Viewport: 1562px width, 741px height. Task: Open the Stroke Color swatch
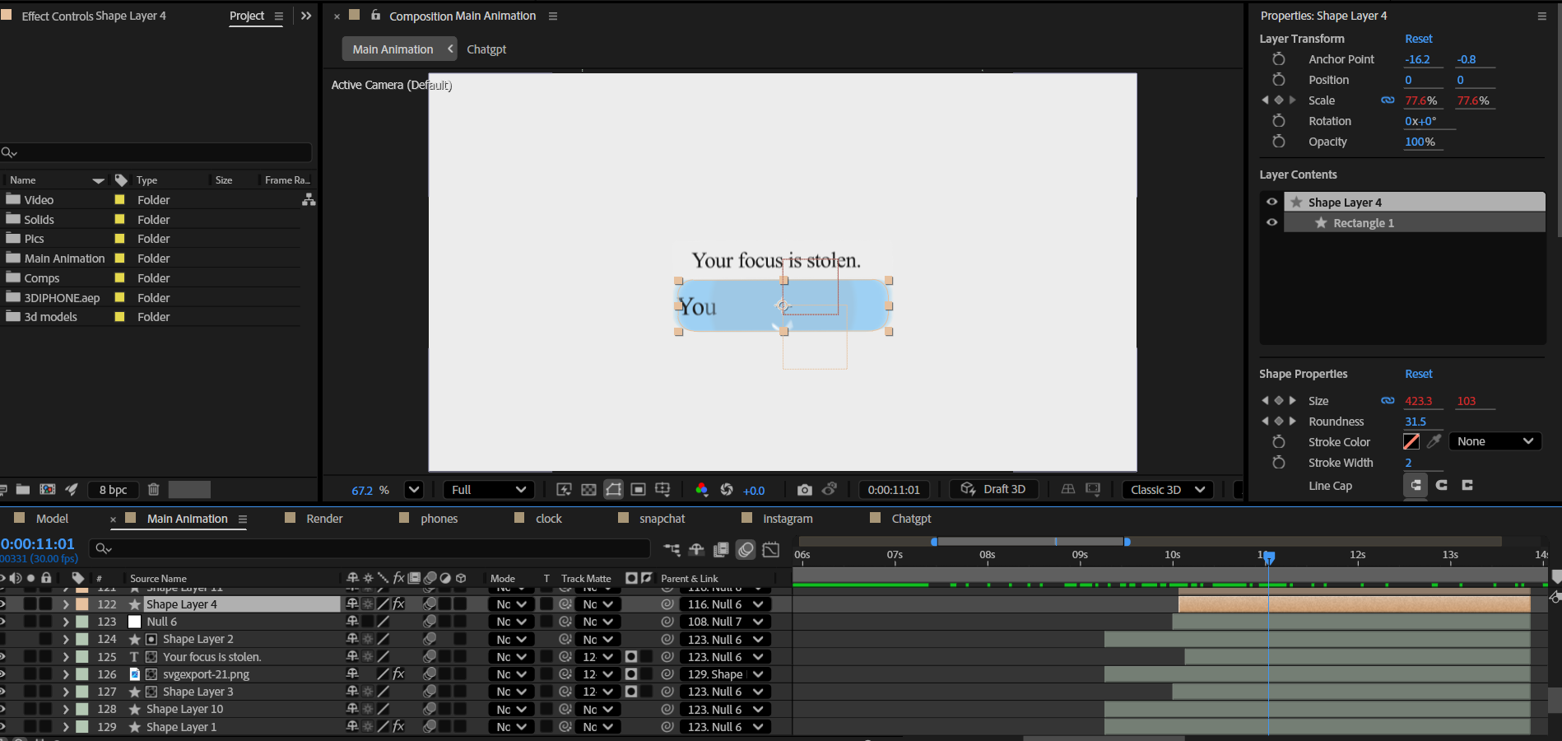pyautogui.click(x=1411, y=441)
